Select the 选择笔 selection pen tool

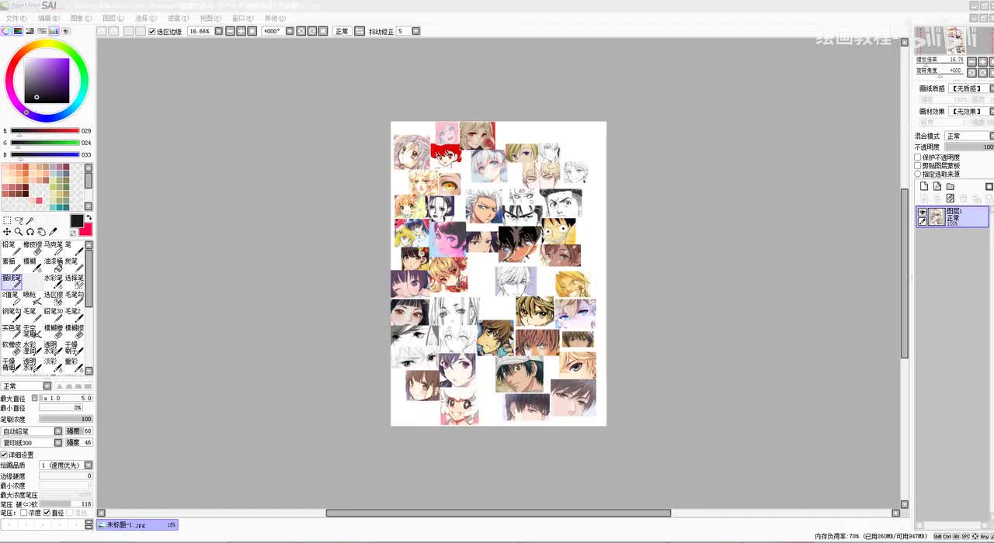pyautogui.click(x=74, y=282)
